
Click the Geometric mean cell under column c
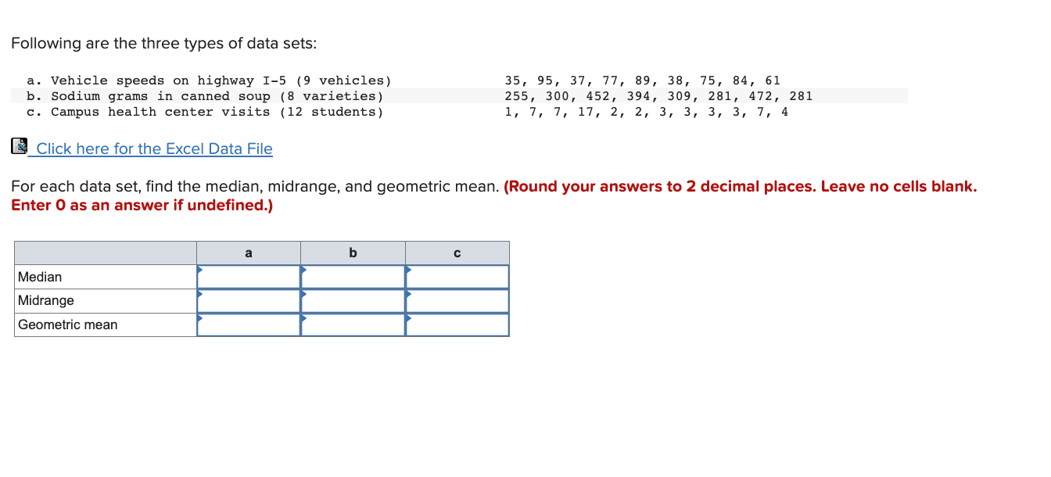tap(457, 325)
